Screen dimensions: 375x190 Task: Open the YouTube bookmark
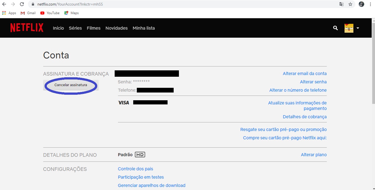tap(50, 13)
